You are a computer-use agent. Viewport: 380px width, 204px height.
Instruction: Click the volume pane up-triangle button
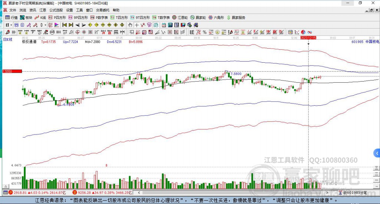pos(6,186)
